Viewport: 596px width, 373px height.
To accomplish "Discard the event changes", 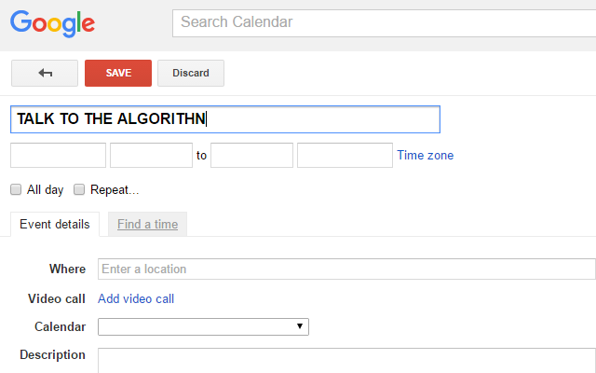I will 191,73.
